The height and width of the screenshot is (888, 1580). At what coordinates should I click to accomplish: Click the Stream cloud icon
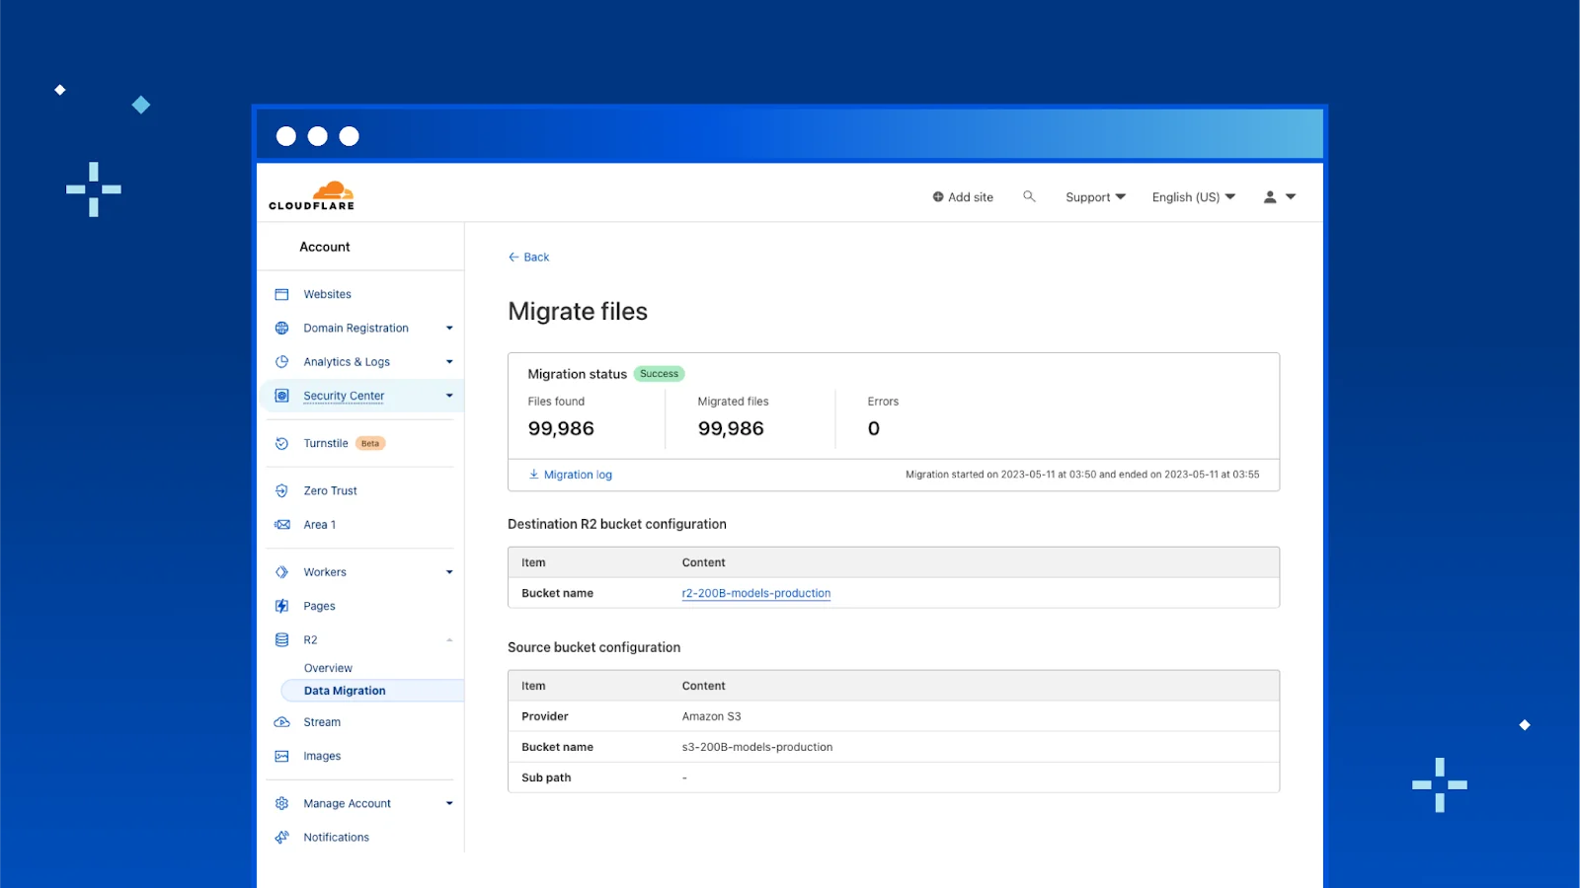point(281,722)
